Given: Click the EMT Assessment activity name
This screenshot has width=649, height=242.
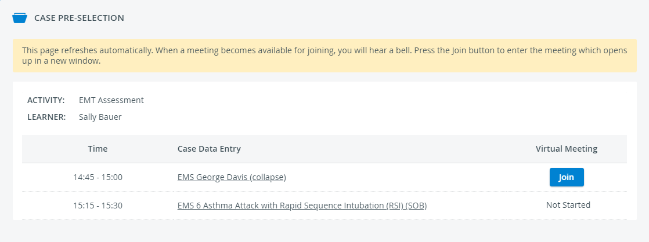Looking at the screenshot, I should 111,100.
